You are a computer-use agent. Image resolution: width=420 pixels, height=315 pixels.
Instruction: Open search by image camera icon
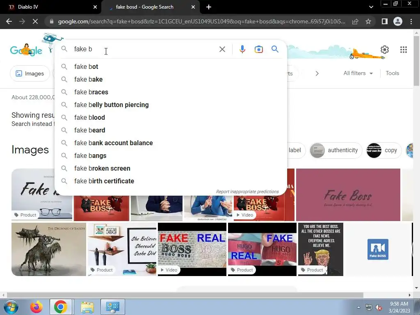[258, 49]
